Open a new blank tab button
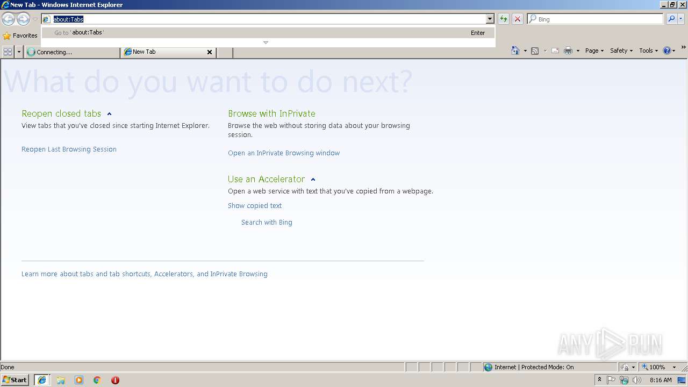 [225, 52]
